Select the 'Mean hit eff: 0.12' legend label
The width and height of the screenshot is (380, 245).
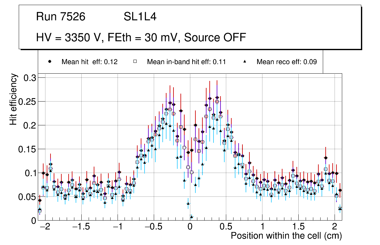(90, 62)
